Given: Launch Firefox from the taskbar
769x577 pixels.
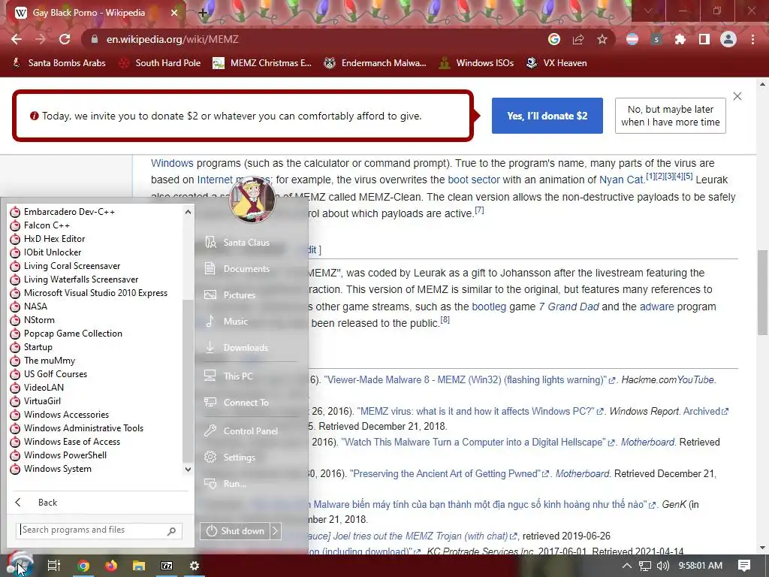Looking at the screenshot, I should [x=111, y=566].
